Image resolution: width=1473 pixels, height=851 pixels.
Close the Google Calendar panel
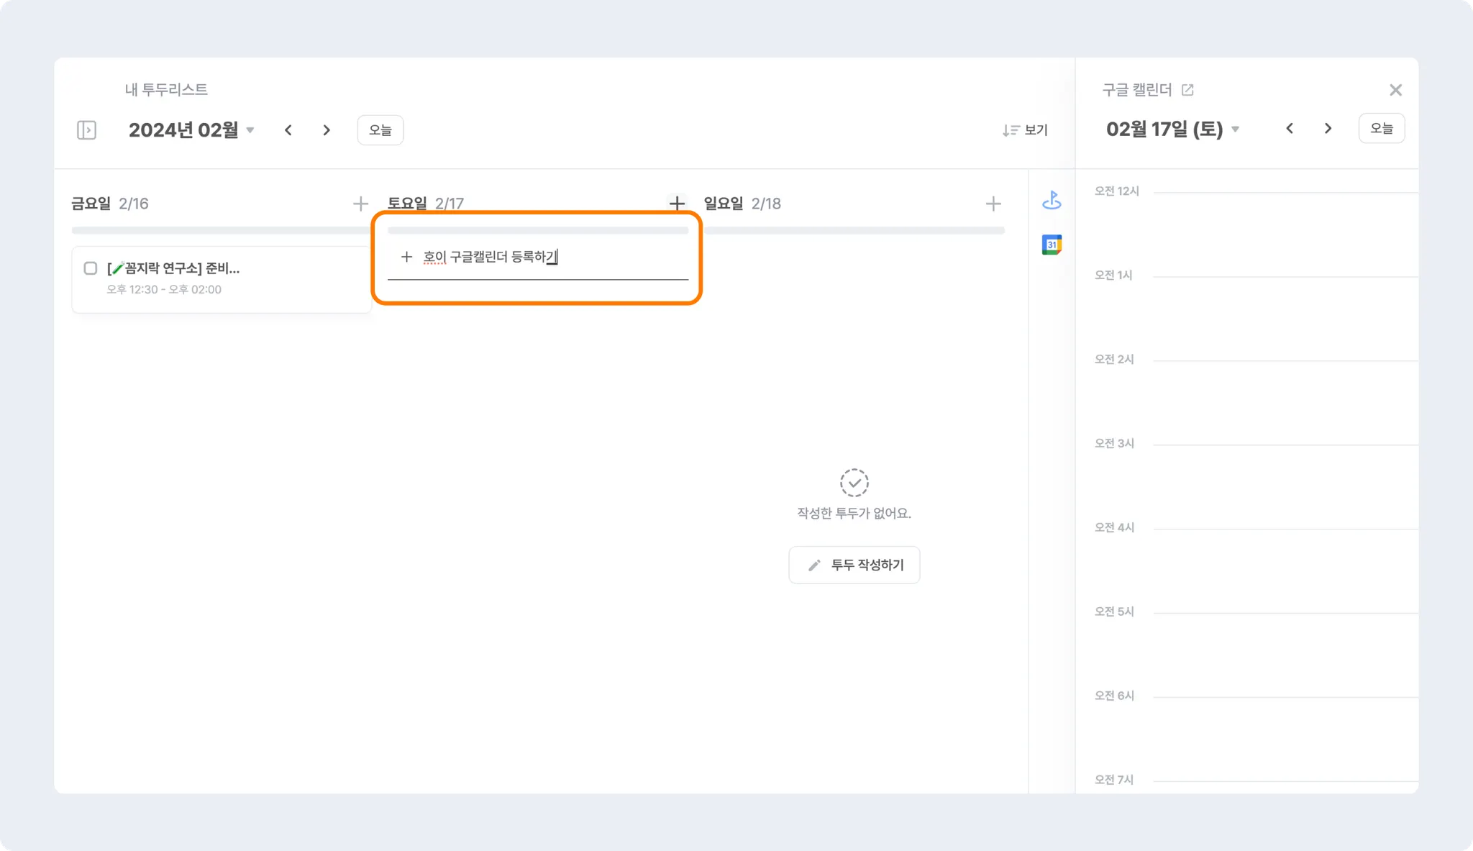click(1395, 90)
